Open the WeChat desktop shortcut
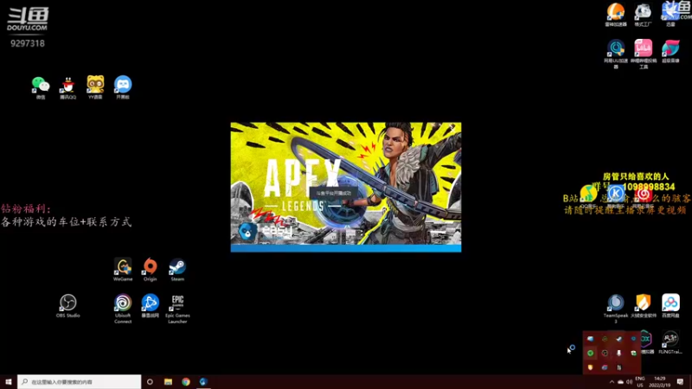This screenshot has height=389, width=692. click(41, 87)
